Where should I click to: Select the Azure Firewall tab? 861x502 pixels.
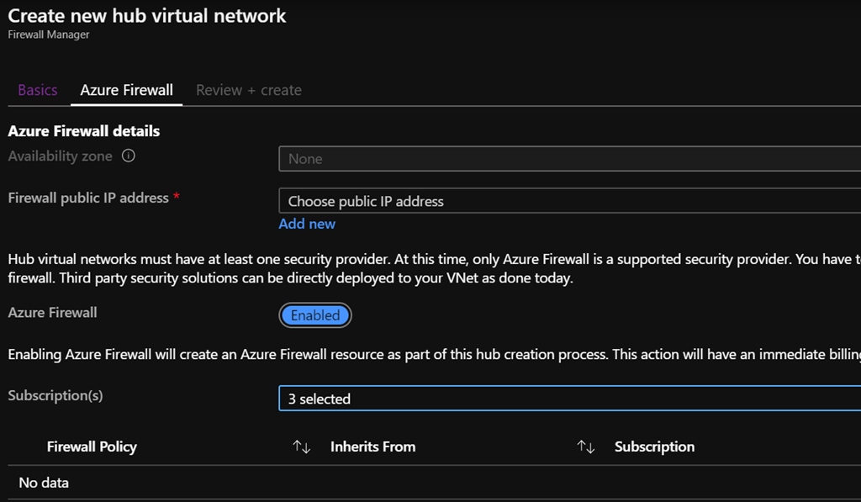127,90
